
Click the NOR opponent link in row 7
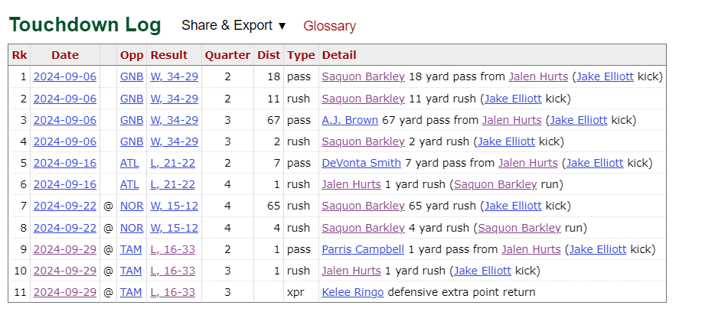click(x=132, y=206)
